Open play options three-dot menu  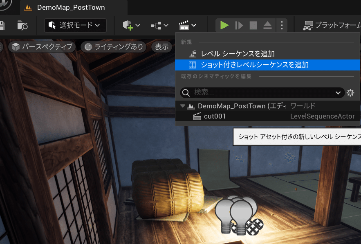click(x=282, y=25)
